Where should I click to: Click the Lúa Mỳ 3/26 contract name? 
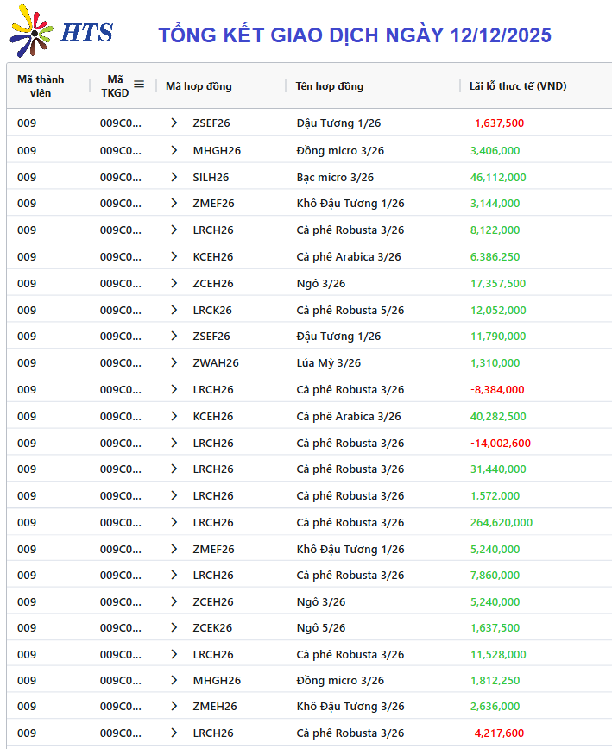(x=329, y=363)
